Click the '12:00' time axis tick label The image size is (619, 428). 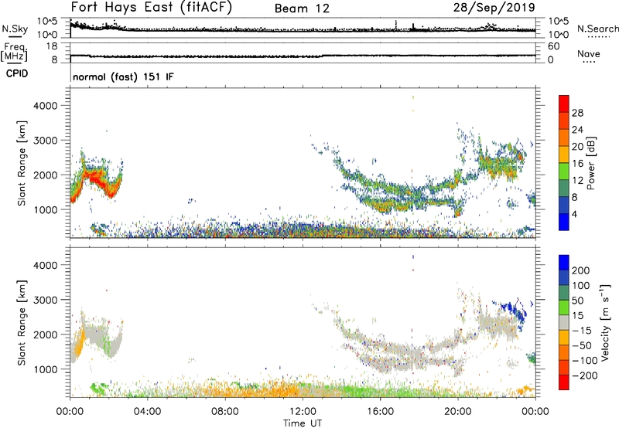pyautogui.click(x=303, y=412)
